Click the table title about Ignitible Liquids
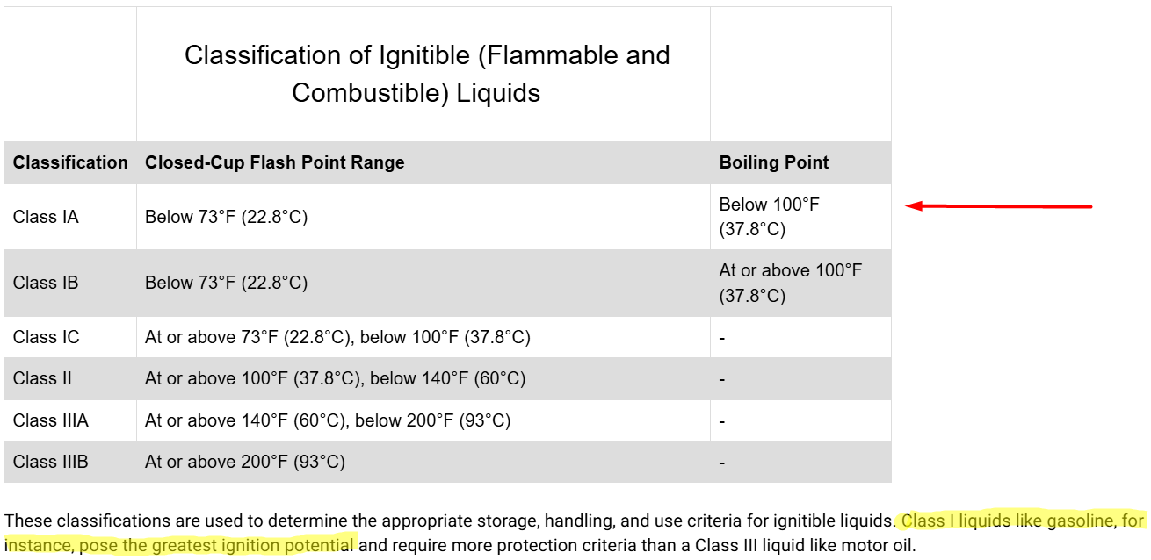Screen dimensions: 1151x560 coord(426,74)
